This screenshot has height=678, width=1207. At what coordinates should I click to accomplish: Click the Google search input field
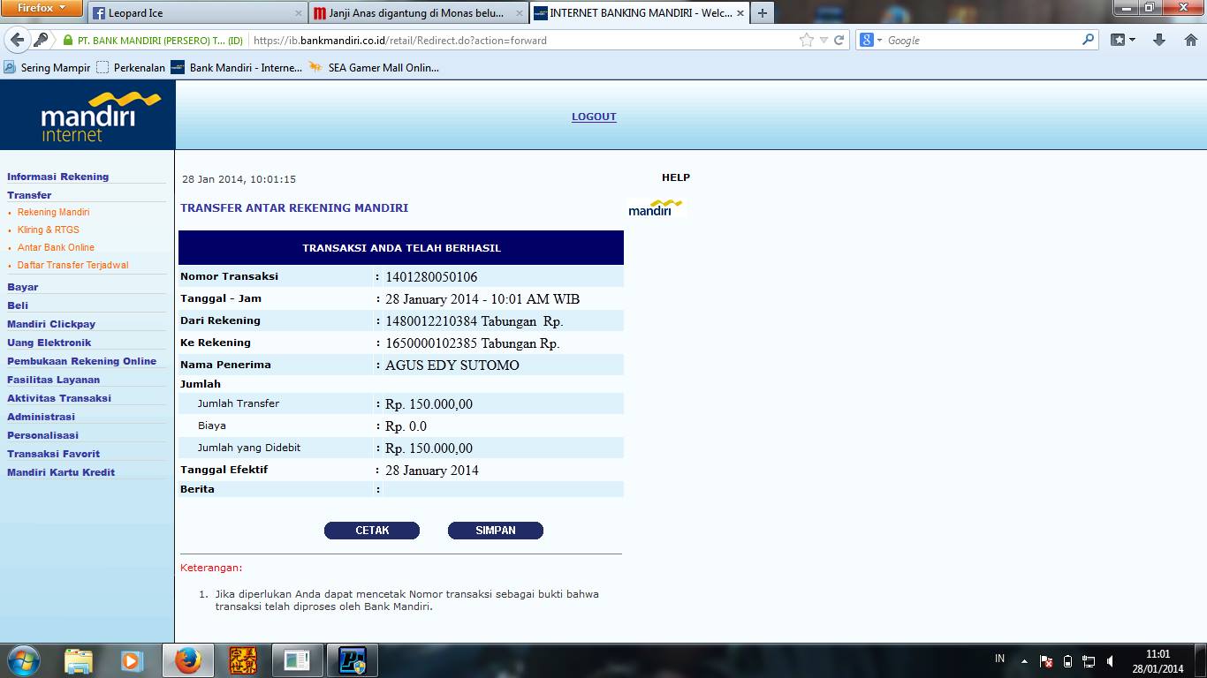pyautogui.click(x=981, y=40)
